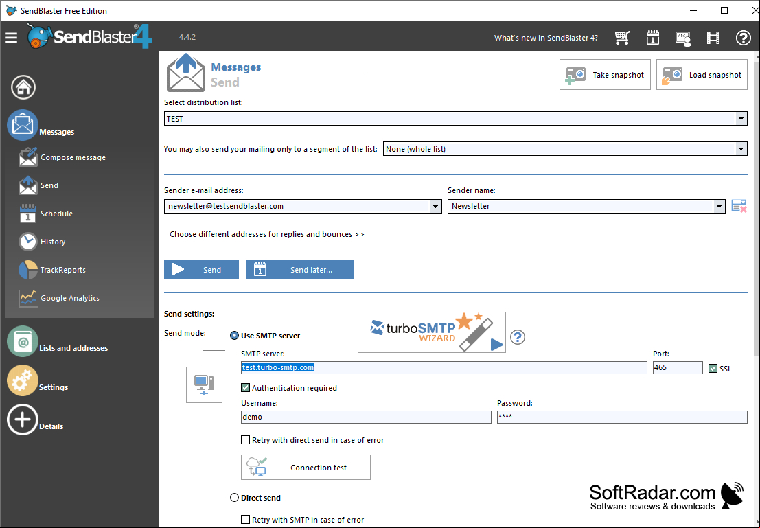Enable Retry with direct send in case of error
Image resolution: width=760 pixels, height=528 pixels.
[245, 440]
